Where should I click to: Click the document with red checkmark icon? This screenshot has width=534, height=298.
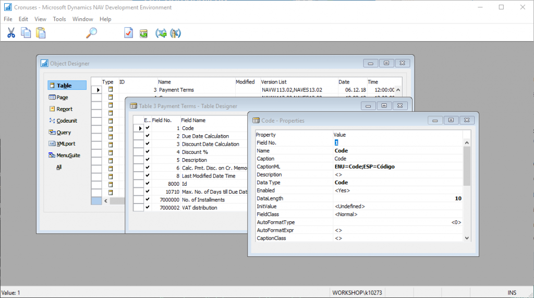point(128,32)
